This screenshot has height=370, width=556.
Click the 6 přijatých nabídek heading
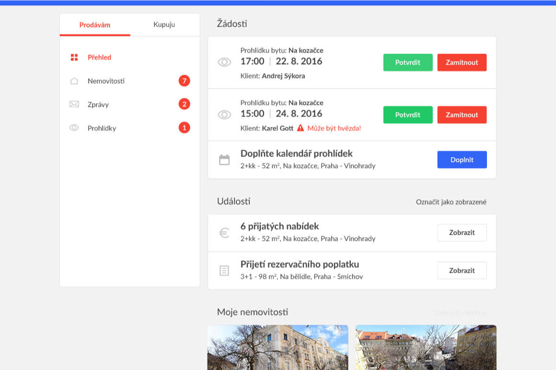280,227
